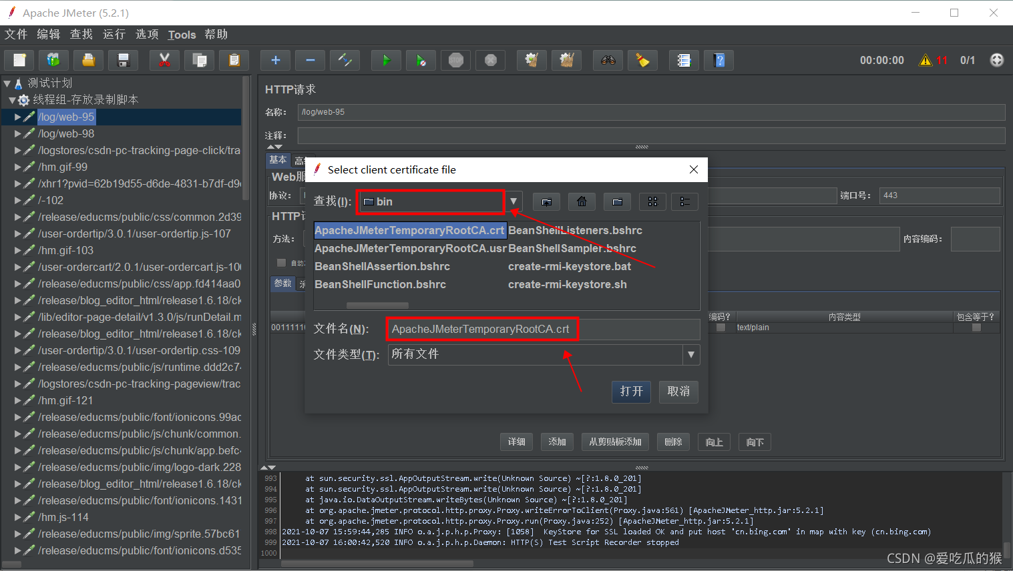Click Start no pauses icon
Screen dimensions: 1013x571
(421, 60)
